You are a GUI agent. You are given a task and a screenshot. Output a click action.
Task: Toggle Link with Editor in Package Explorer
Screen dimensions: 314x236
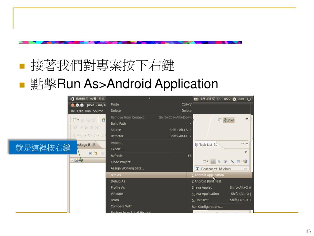coord(96,153)
